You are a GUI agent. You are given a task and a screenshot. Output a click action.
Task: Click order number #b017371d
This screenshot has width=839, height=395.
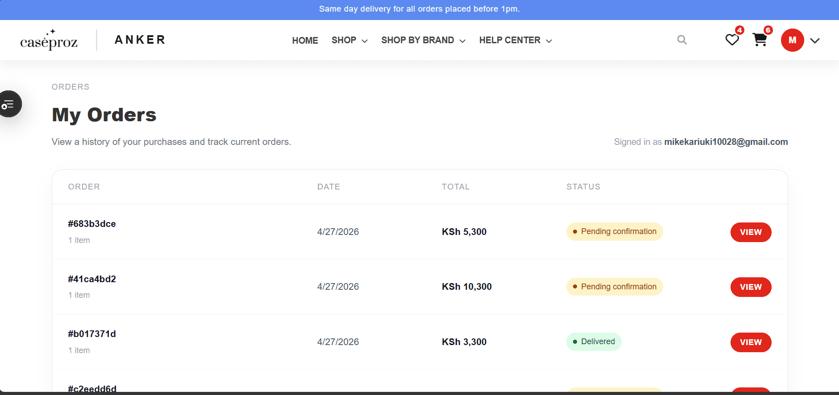coord(92,334)
